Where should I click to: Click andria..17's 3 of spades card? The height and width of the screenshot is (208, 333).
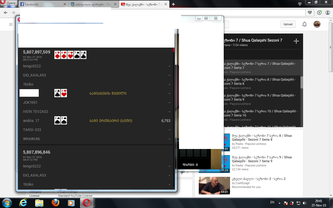tap(57, 120)
